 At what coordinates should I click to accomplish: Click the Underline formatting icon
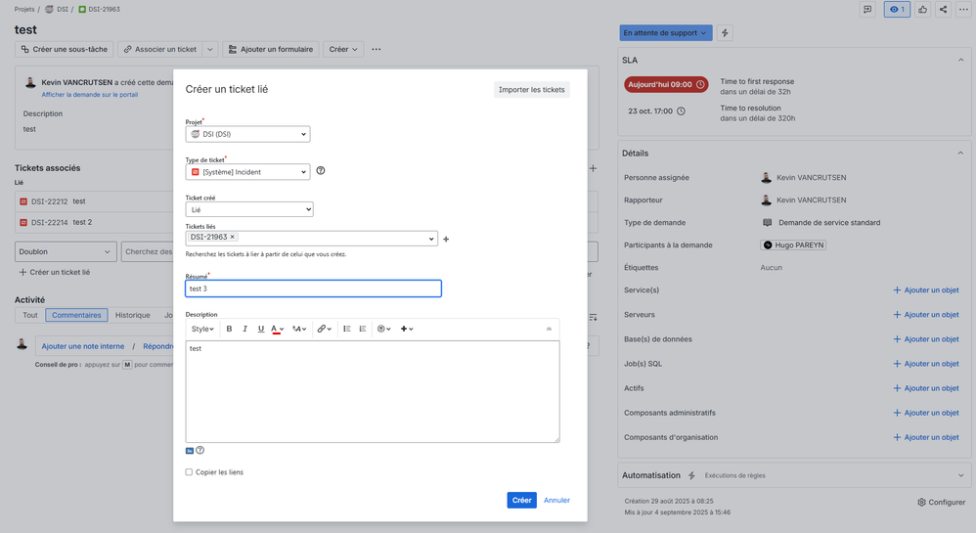261,329
